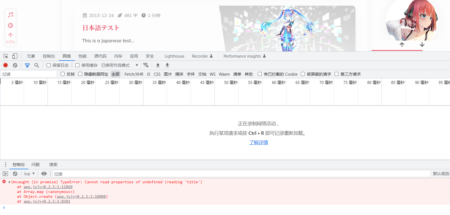450x215 pixels.
Task: Open the top context dropdown
Action: coord(29,174)
